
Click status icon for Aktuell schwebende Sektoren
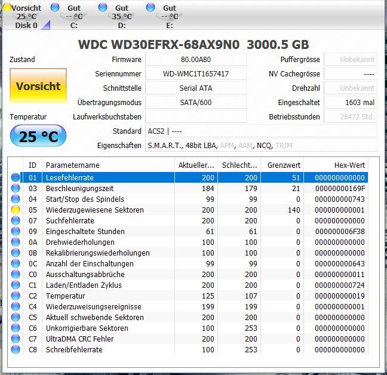point(16,317)
